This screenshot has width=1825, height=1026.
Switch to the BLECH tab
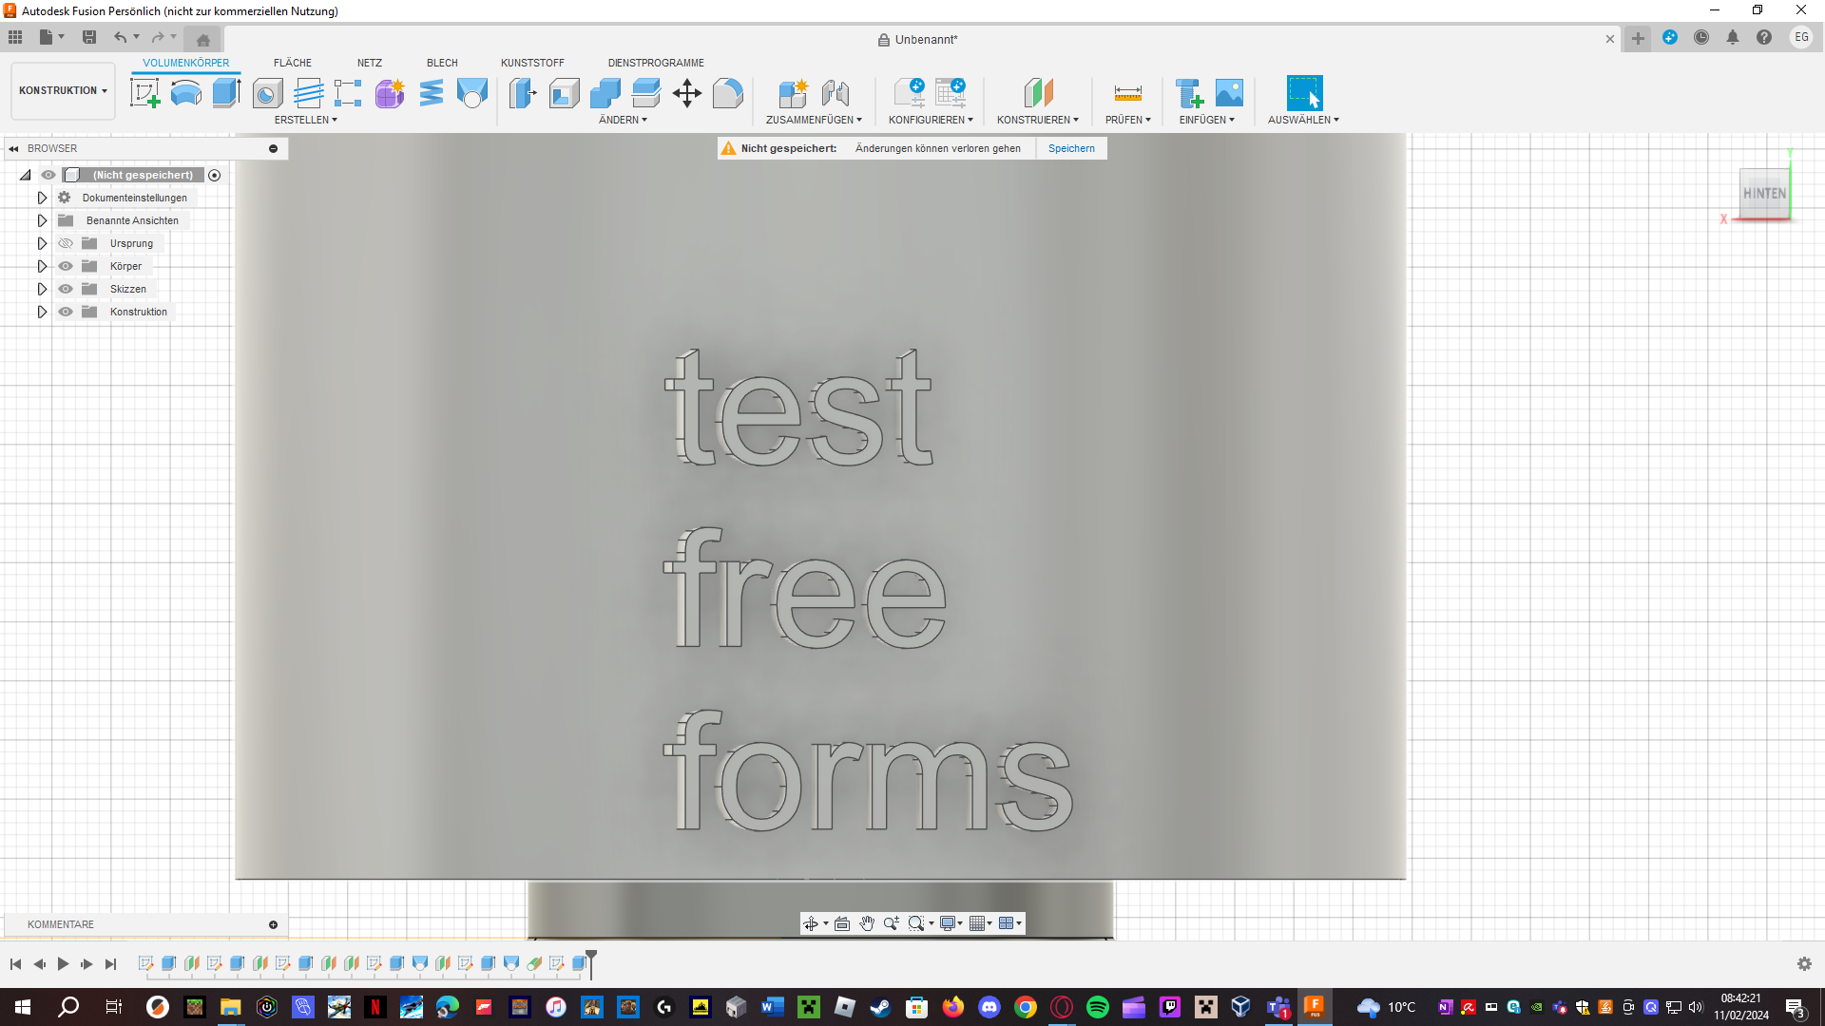pyautogui.click(x=442, y=63)
